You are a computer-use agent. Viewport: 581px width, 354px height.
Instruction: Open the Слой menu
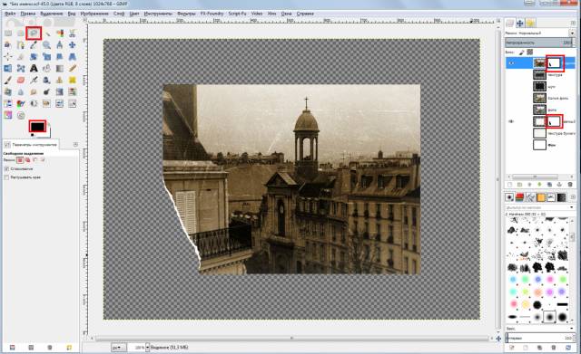119,14
